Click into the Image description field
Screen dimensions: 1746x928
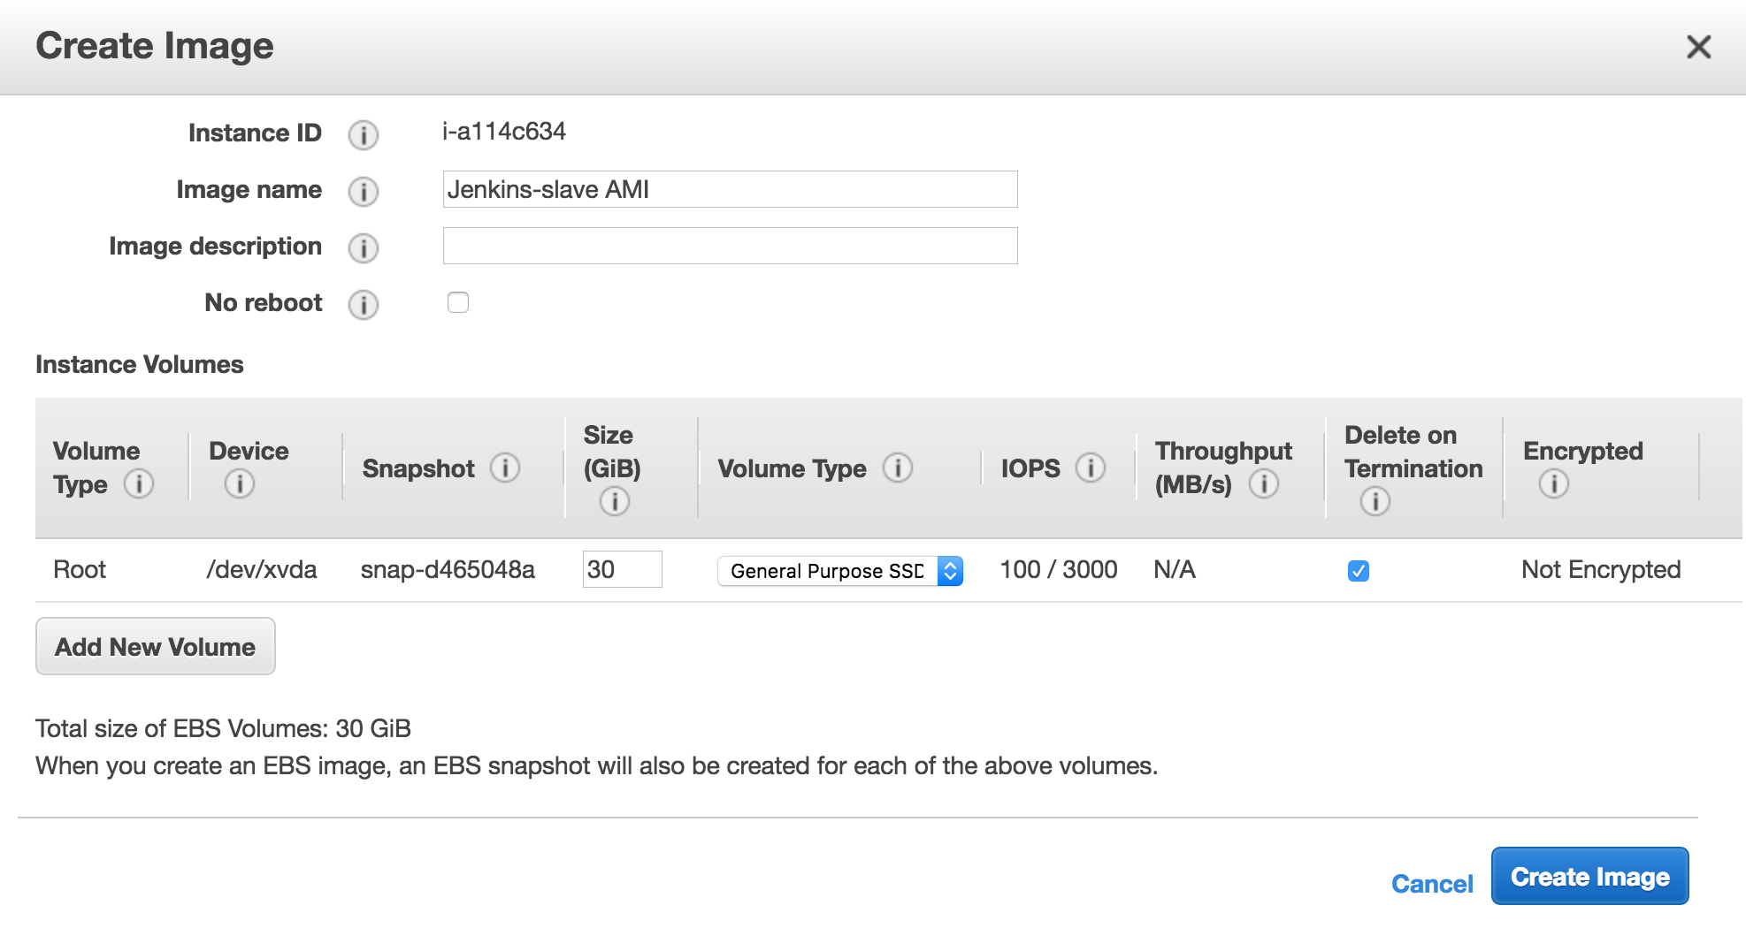point(730,246)
